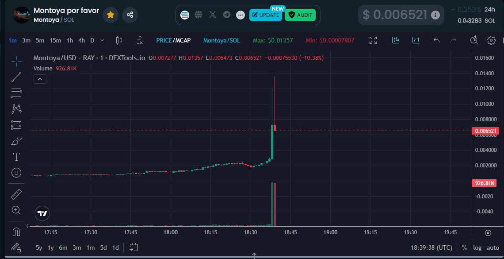The image size is (504, 259).
Task: Visit the token website globe icon
Action: click(x=199, y=15)
